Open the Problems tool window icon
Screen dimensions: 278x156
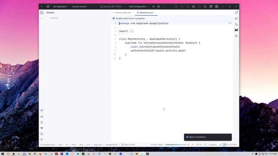click(42, 122)
